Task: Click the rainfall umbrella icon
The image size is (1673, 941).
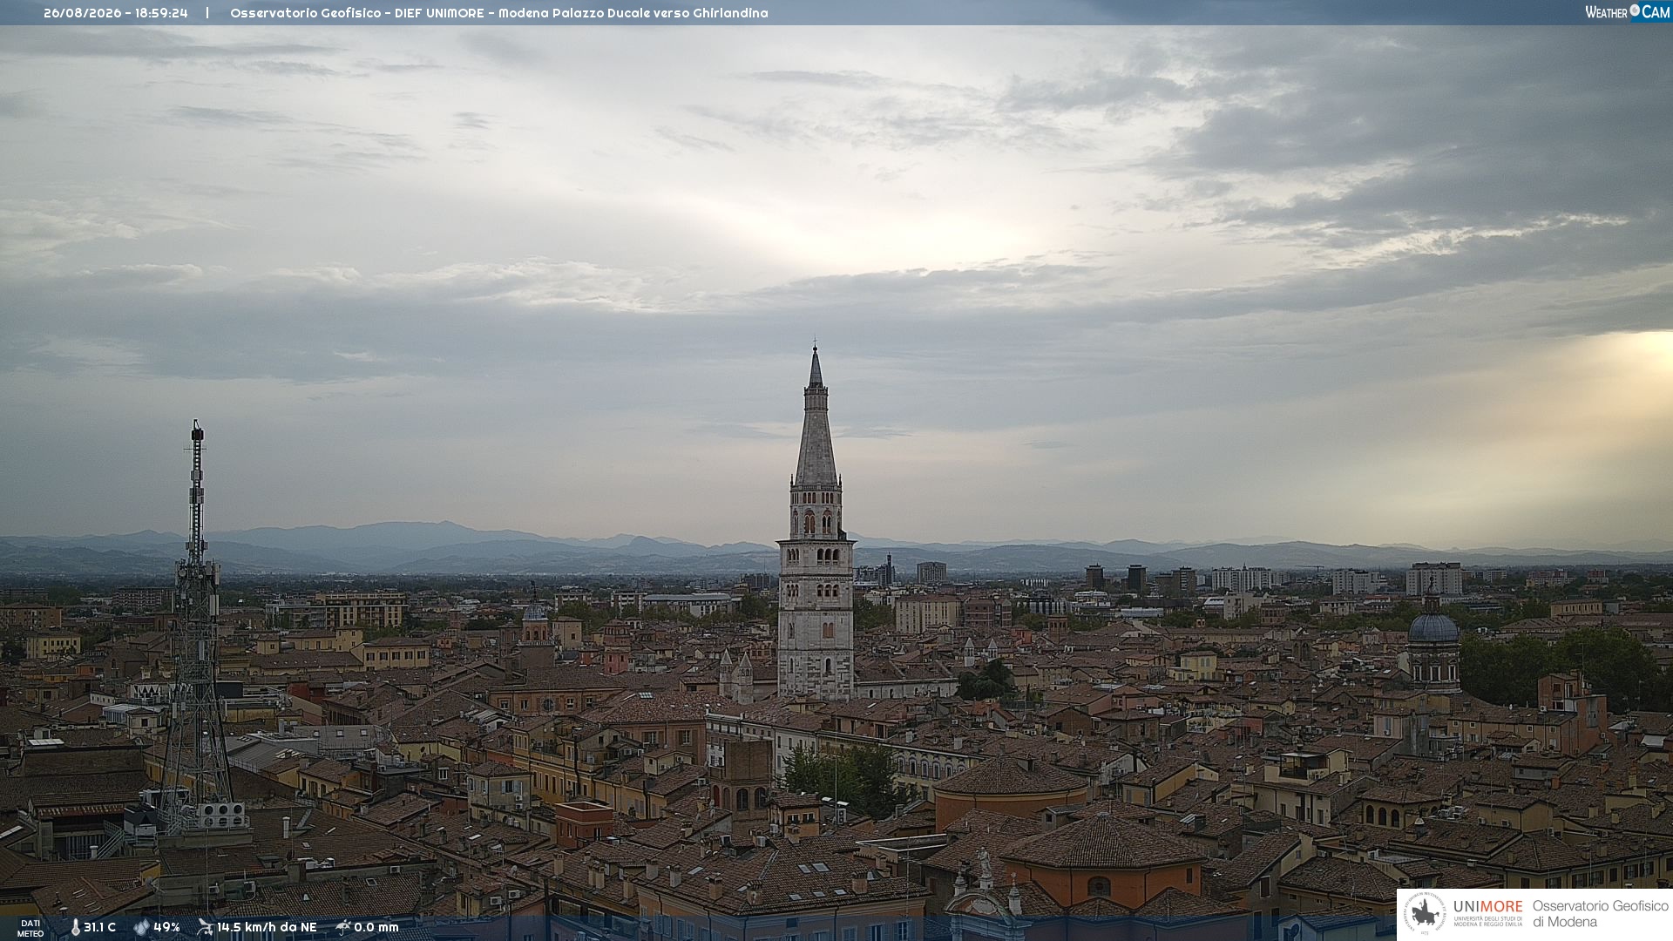Action: click(x=342, y=927)
